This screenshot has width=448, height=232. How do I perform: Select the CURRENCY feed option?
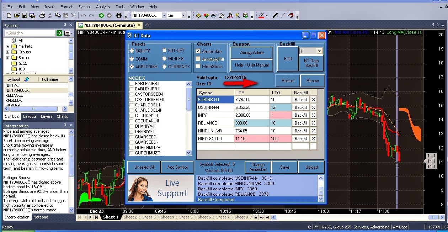pos(165,67)
